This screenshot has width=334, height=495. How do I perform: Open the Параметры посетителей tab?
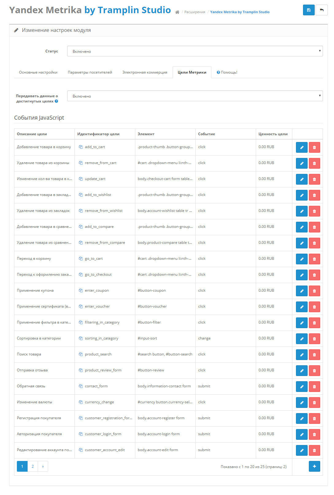click(90, 72)
